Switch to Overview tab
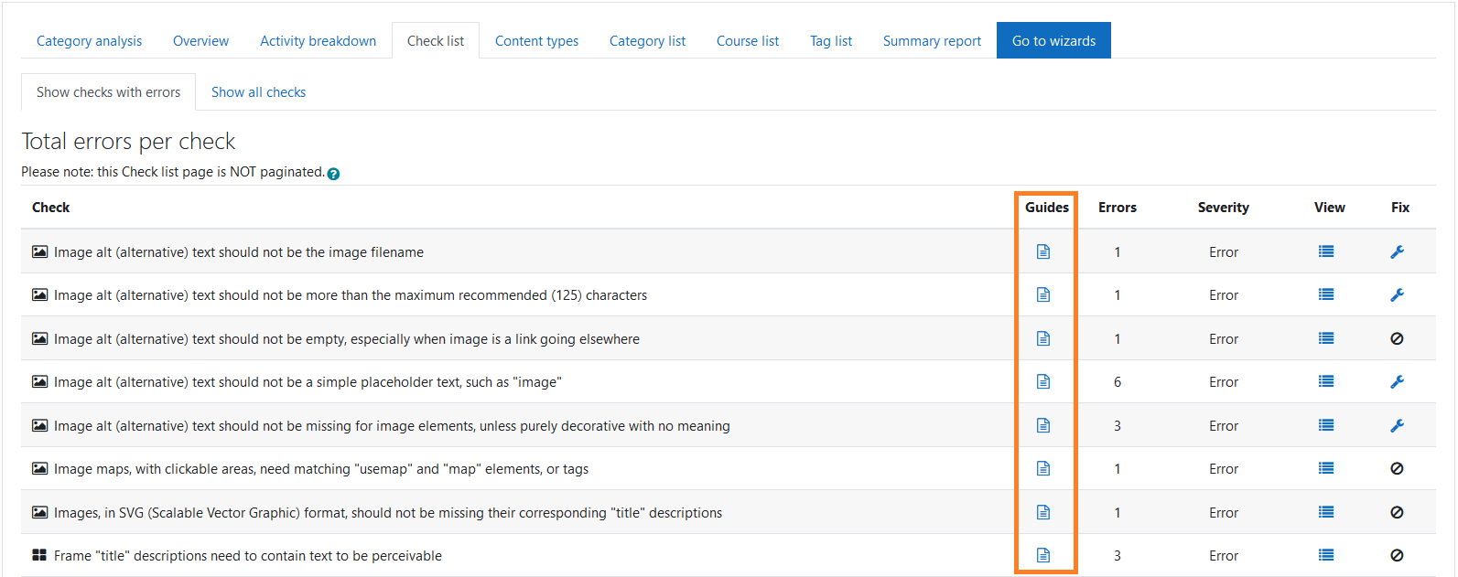Viewport: 1458px width, 577px height. [x=200, y=41]
